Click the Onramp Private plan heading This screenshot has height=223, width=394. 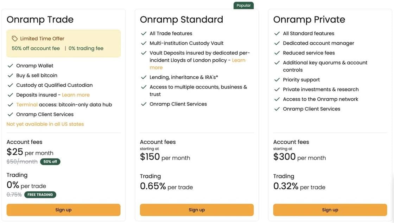[309, 19]
